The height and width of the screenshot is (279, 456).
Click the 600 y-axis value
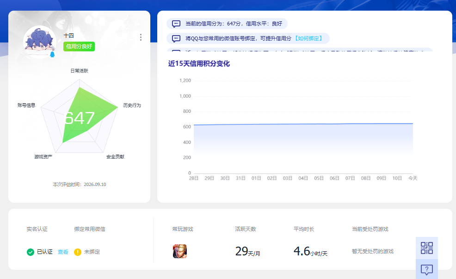point(187,127)
